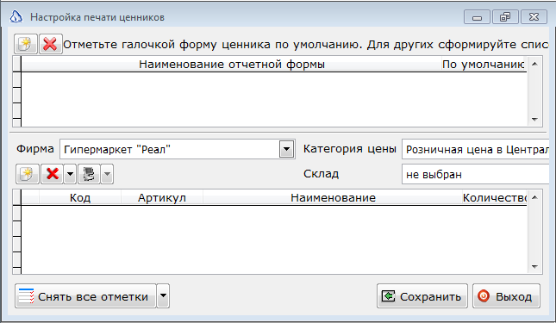The width and height of the screenshot is (556, 323).
Task: Click the Количество column header
Action: tap(494, 197)
